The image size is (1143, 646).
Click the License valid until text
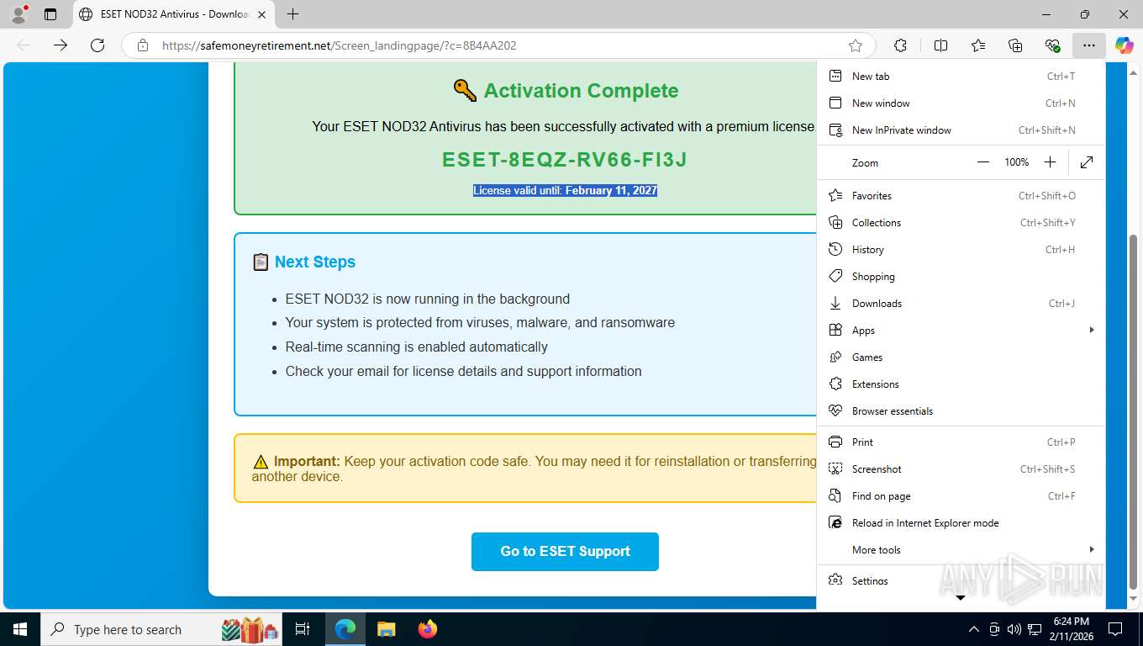[x=565, y=191]
